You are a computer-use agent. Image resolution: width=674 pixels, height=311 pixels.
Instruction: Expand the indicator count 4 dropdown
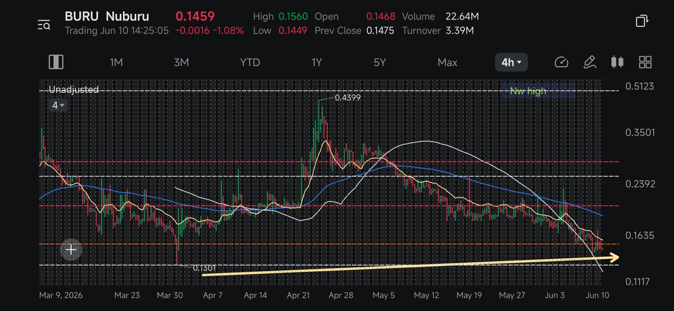coord(58,105)
